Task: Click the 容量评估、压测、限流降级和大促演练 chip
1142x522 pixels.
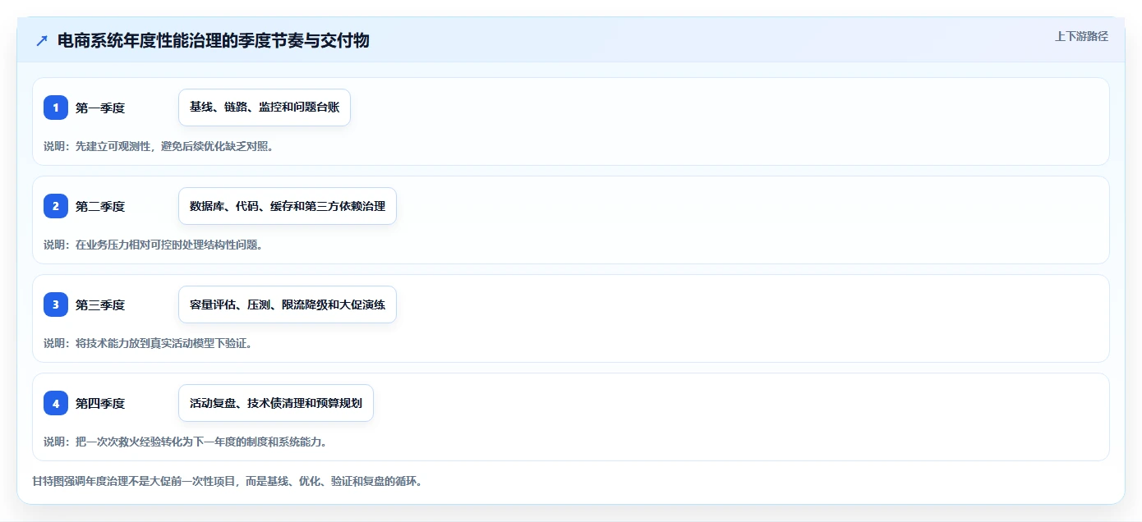Action: (288, 304)
